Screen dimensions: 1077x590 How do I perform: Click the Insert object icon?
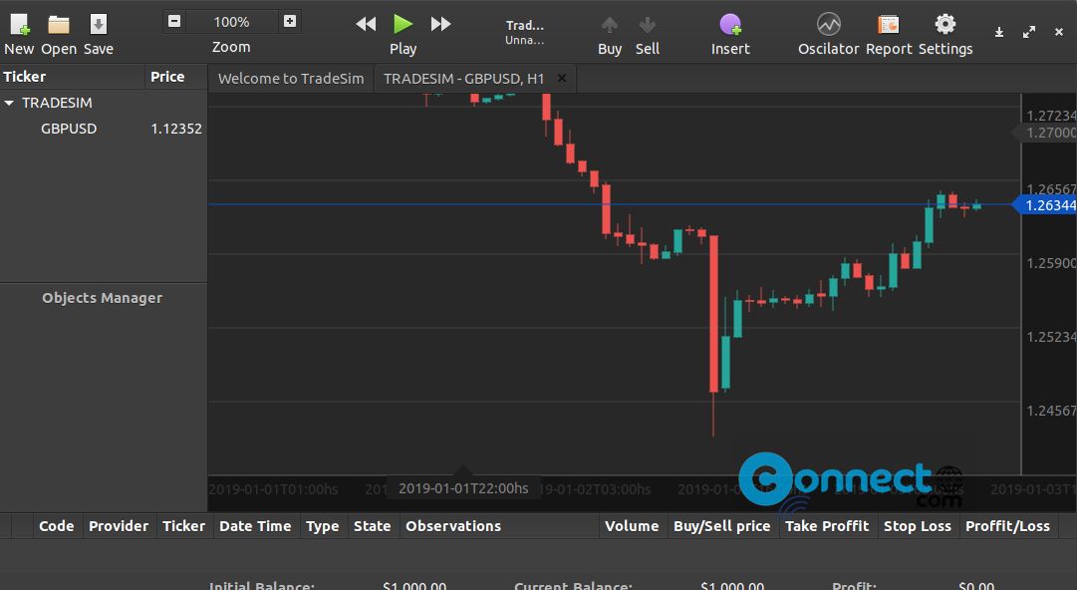730,25
